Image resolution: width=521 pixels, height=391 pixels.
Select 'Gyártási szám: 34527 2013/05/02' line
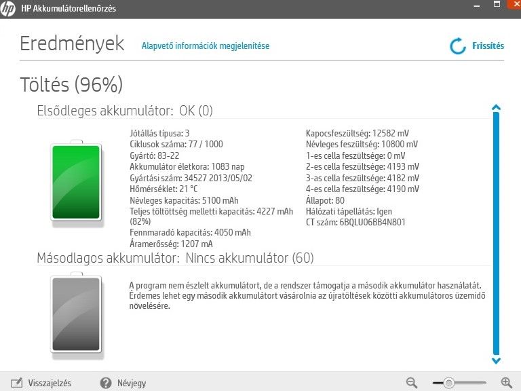(191, 178)
